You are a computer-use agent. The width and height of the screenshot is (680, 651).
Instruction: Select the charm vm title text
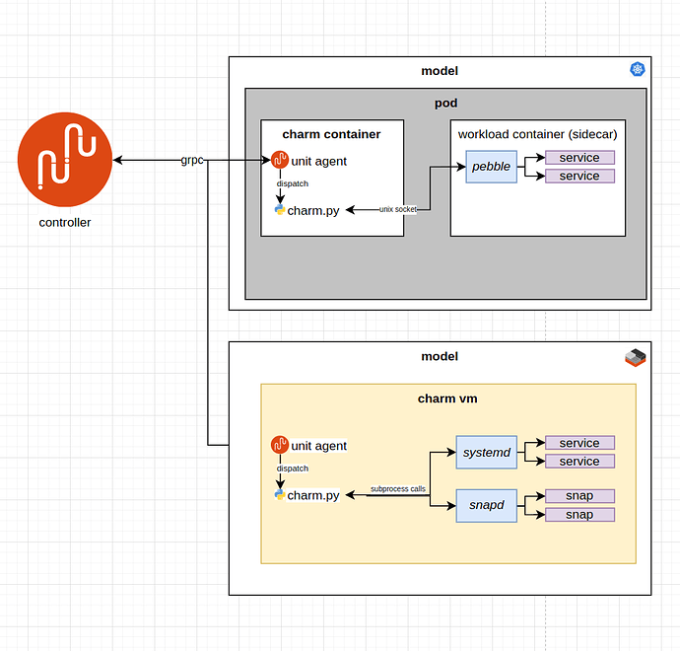pyautogui.click(x=447, y=398)
